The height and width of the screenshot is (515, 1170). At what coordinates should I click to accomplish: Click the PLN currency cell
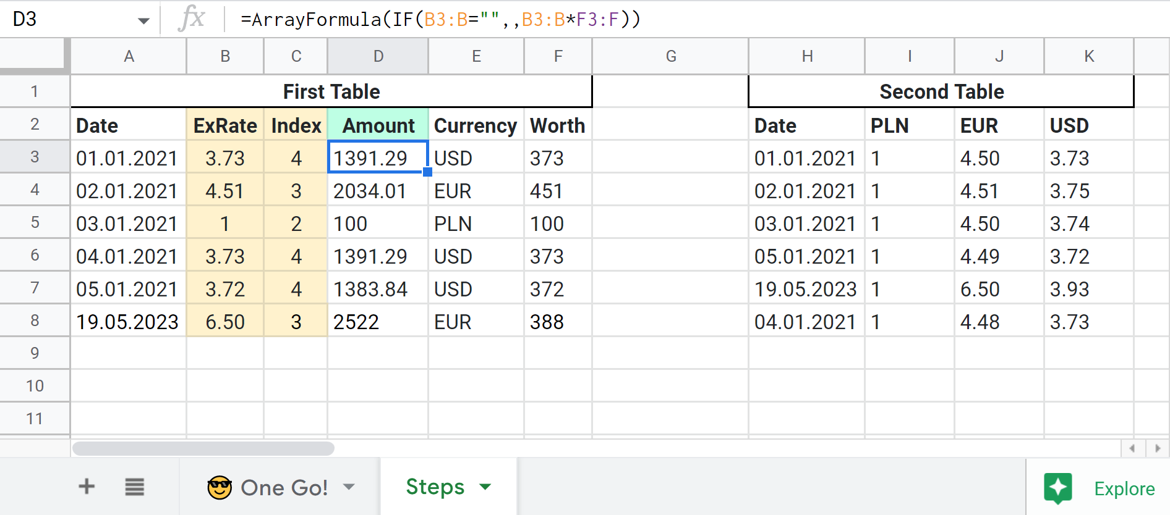click(476, 224)
